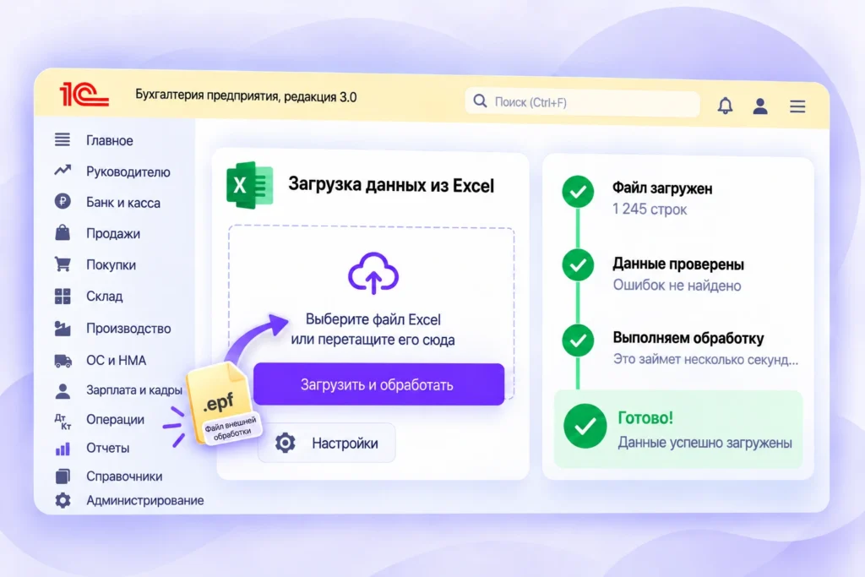Click the Отчеты bar chart icon

click(63, 449)
